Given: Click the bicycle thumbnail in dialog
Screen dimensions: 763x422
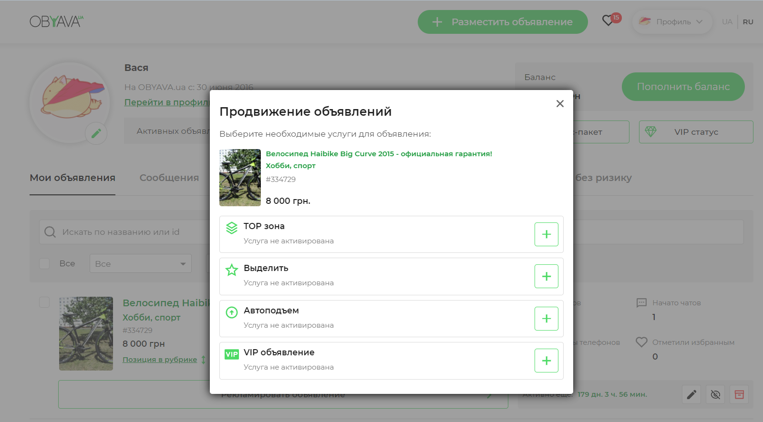Looking at the screenshot, I should point(240,178).
